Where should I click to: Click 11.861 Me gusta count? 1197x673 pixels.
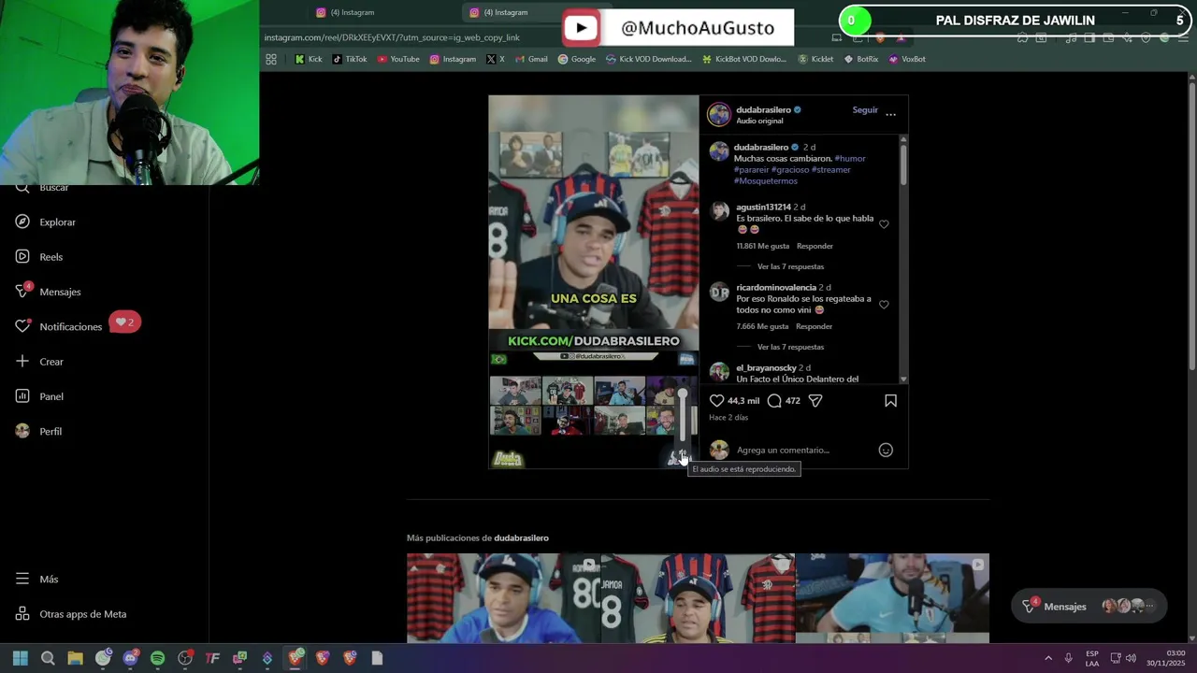(763, 246)
